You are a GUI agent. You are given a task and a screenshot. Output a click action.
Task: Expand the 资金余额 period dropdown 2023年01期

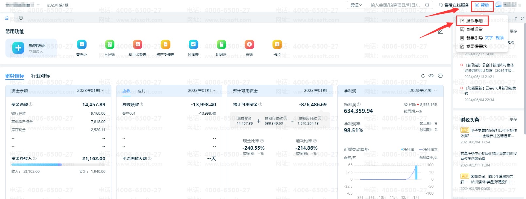tap(91, 91)
